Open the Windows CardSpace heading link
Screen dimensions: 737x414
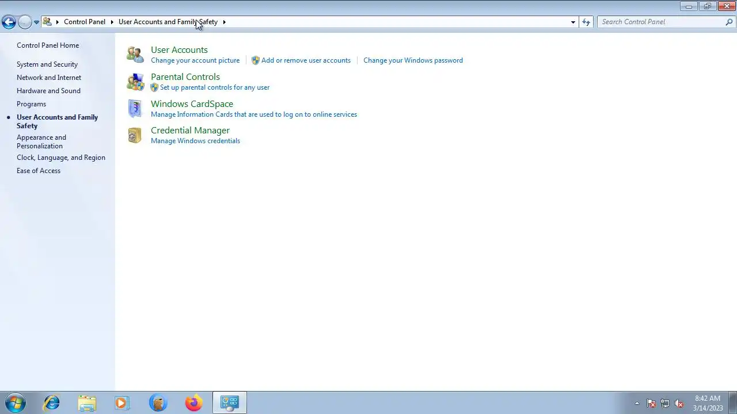click(192, 104)
